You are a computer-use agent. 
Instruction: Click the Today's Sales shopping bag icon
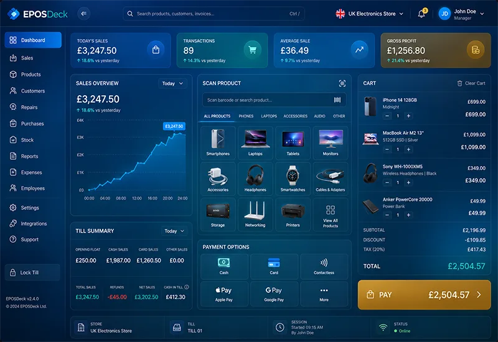pos(156,50)
